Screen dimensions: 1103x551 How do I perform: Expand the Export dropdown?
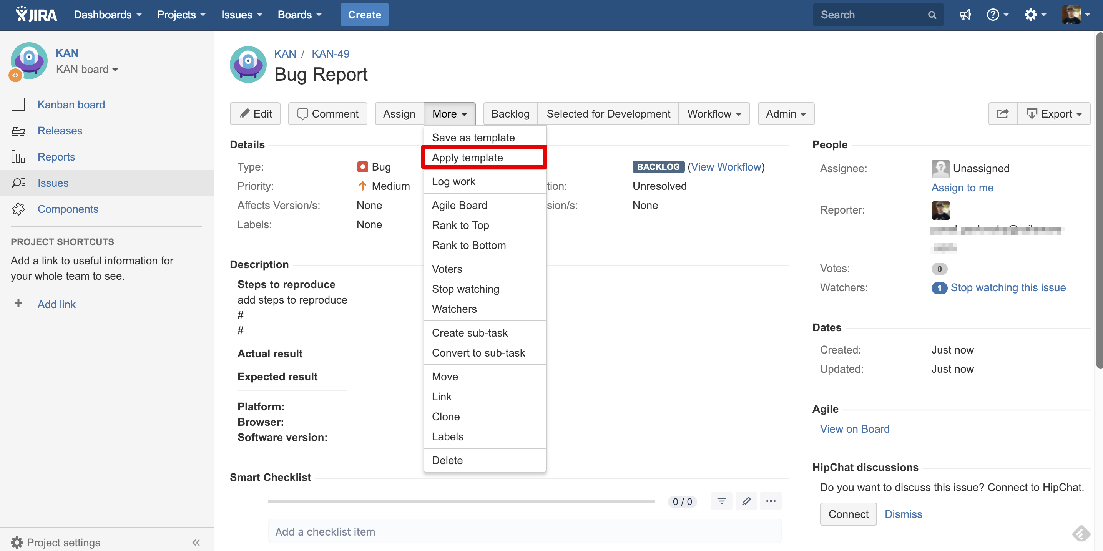(1053, 114)
